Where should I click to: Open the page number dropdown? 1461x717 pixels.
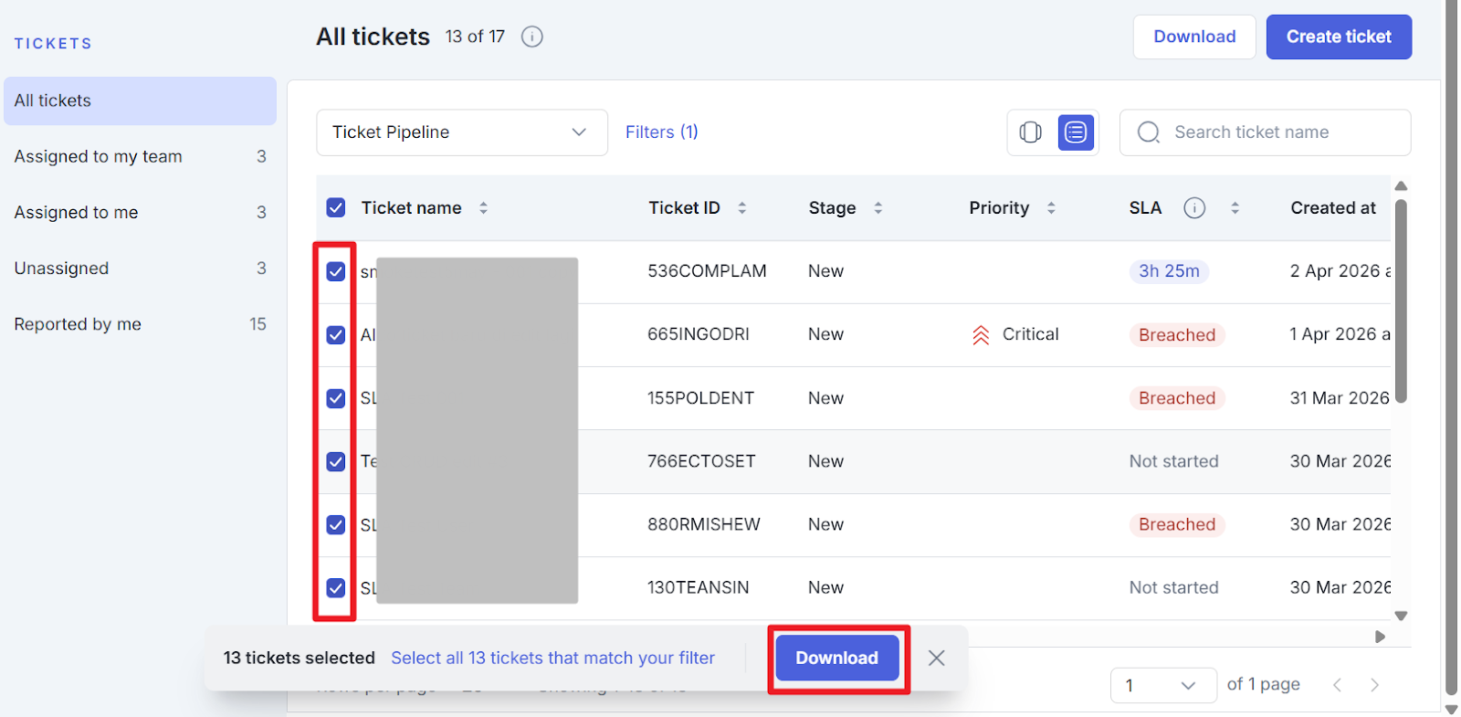click(1162, 685)
